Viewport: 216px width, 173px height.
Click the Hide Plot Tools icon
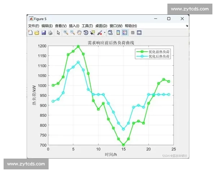pos(132,33)
